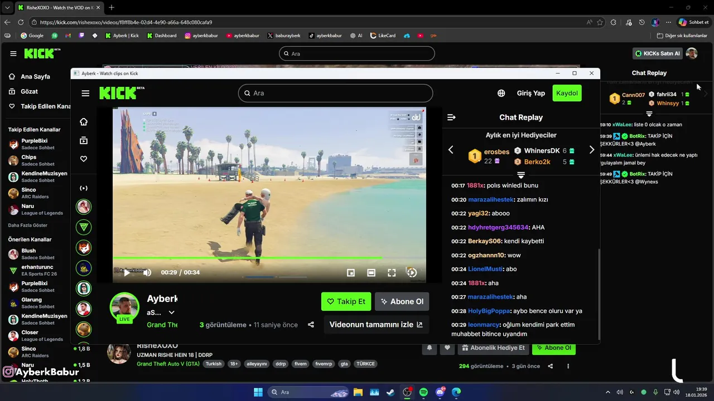Viewport: 714px width, 401px height.
Task: Open Diğer sık kullanılanlar bookmarks folder
Action: click(x=682, y=36)
